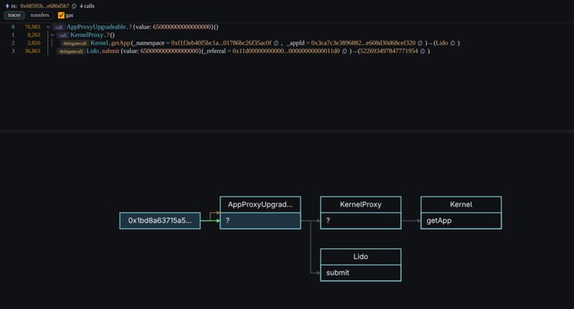The width and height of the screenshot is (574, 309).
Task: Select the getApp cell of the Kernel node
Action: tap(461, 220)
